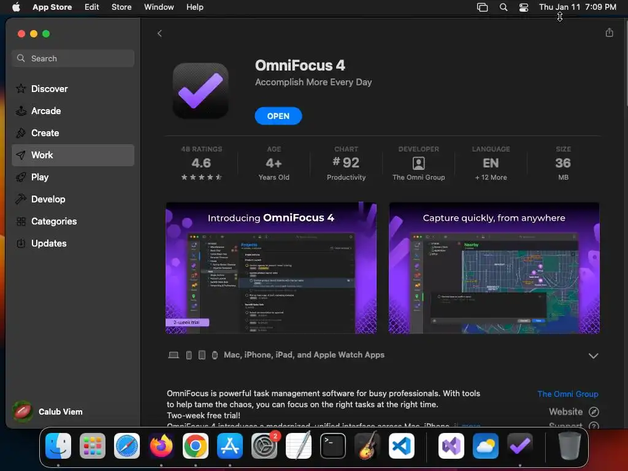Click the #92 Productivity chart stat
The image size is (628, 471).
(346, 163)
